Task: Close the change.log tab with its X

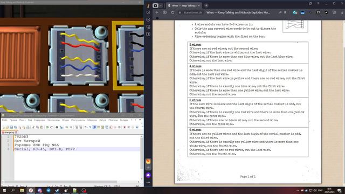Action: point(16,132)
